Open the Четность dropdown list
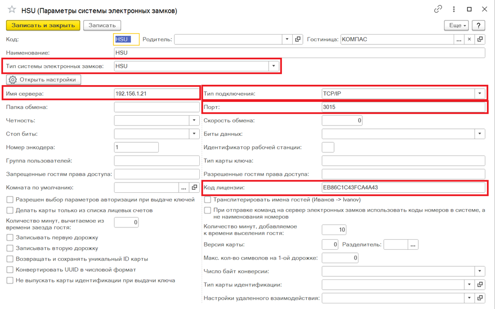 [x=194, y=120]
